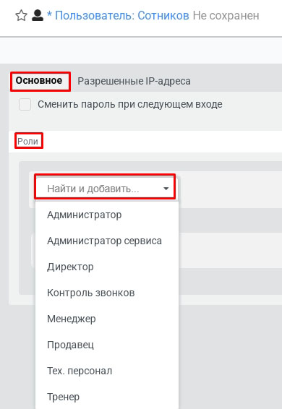Click the Не сохранен status text
This screenshot has height=409, width=282.
pyautogui.click(x=226, y=16)
